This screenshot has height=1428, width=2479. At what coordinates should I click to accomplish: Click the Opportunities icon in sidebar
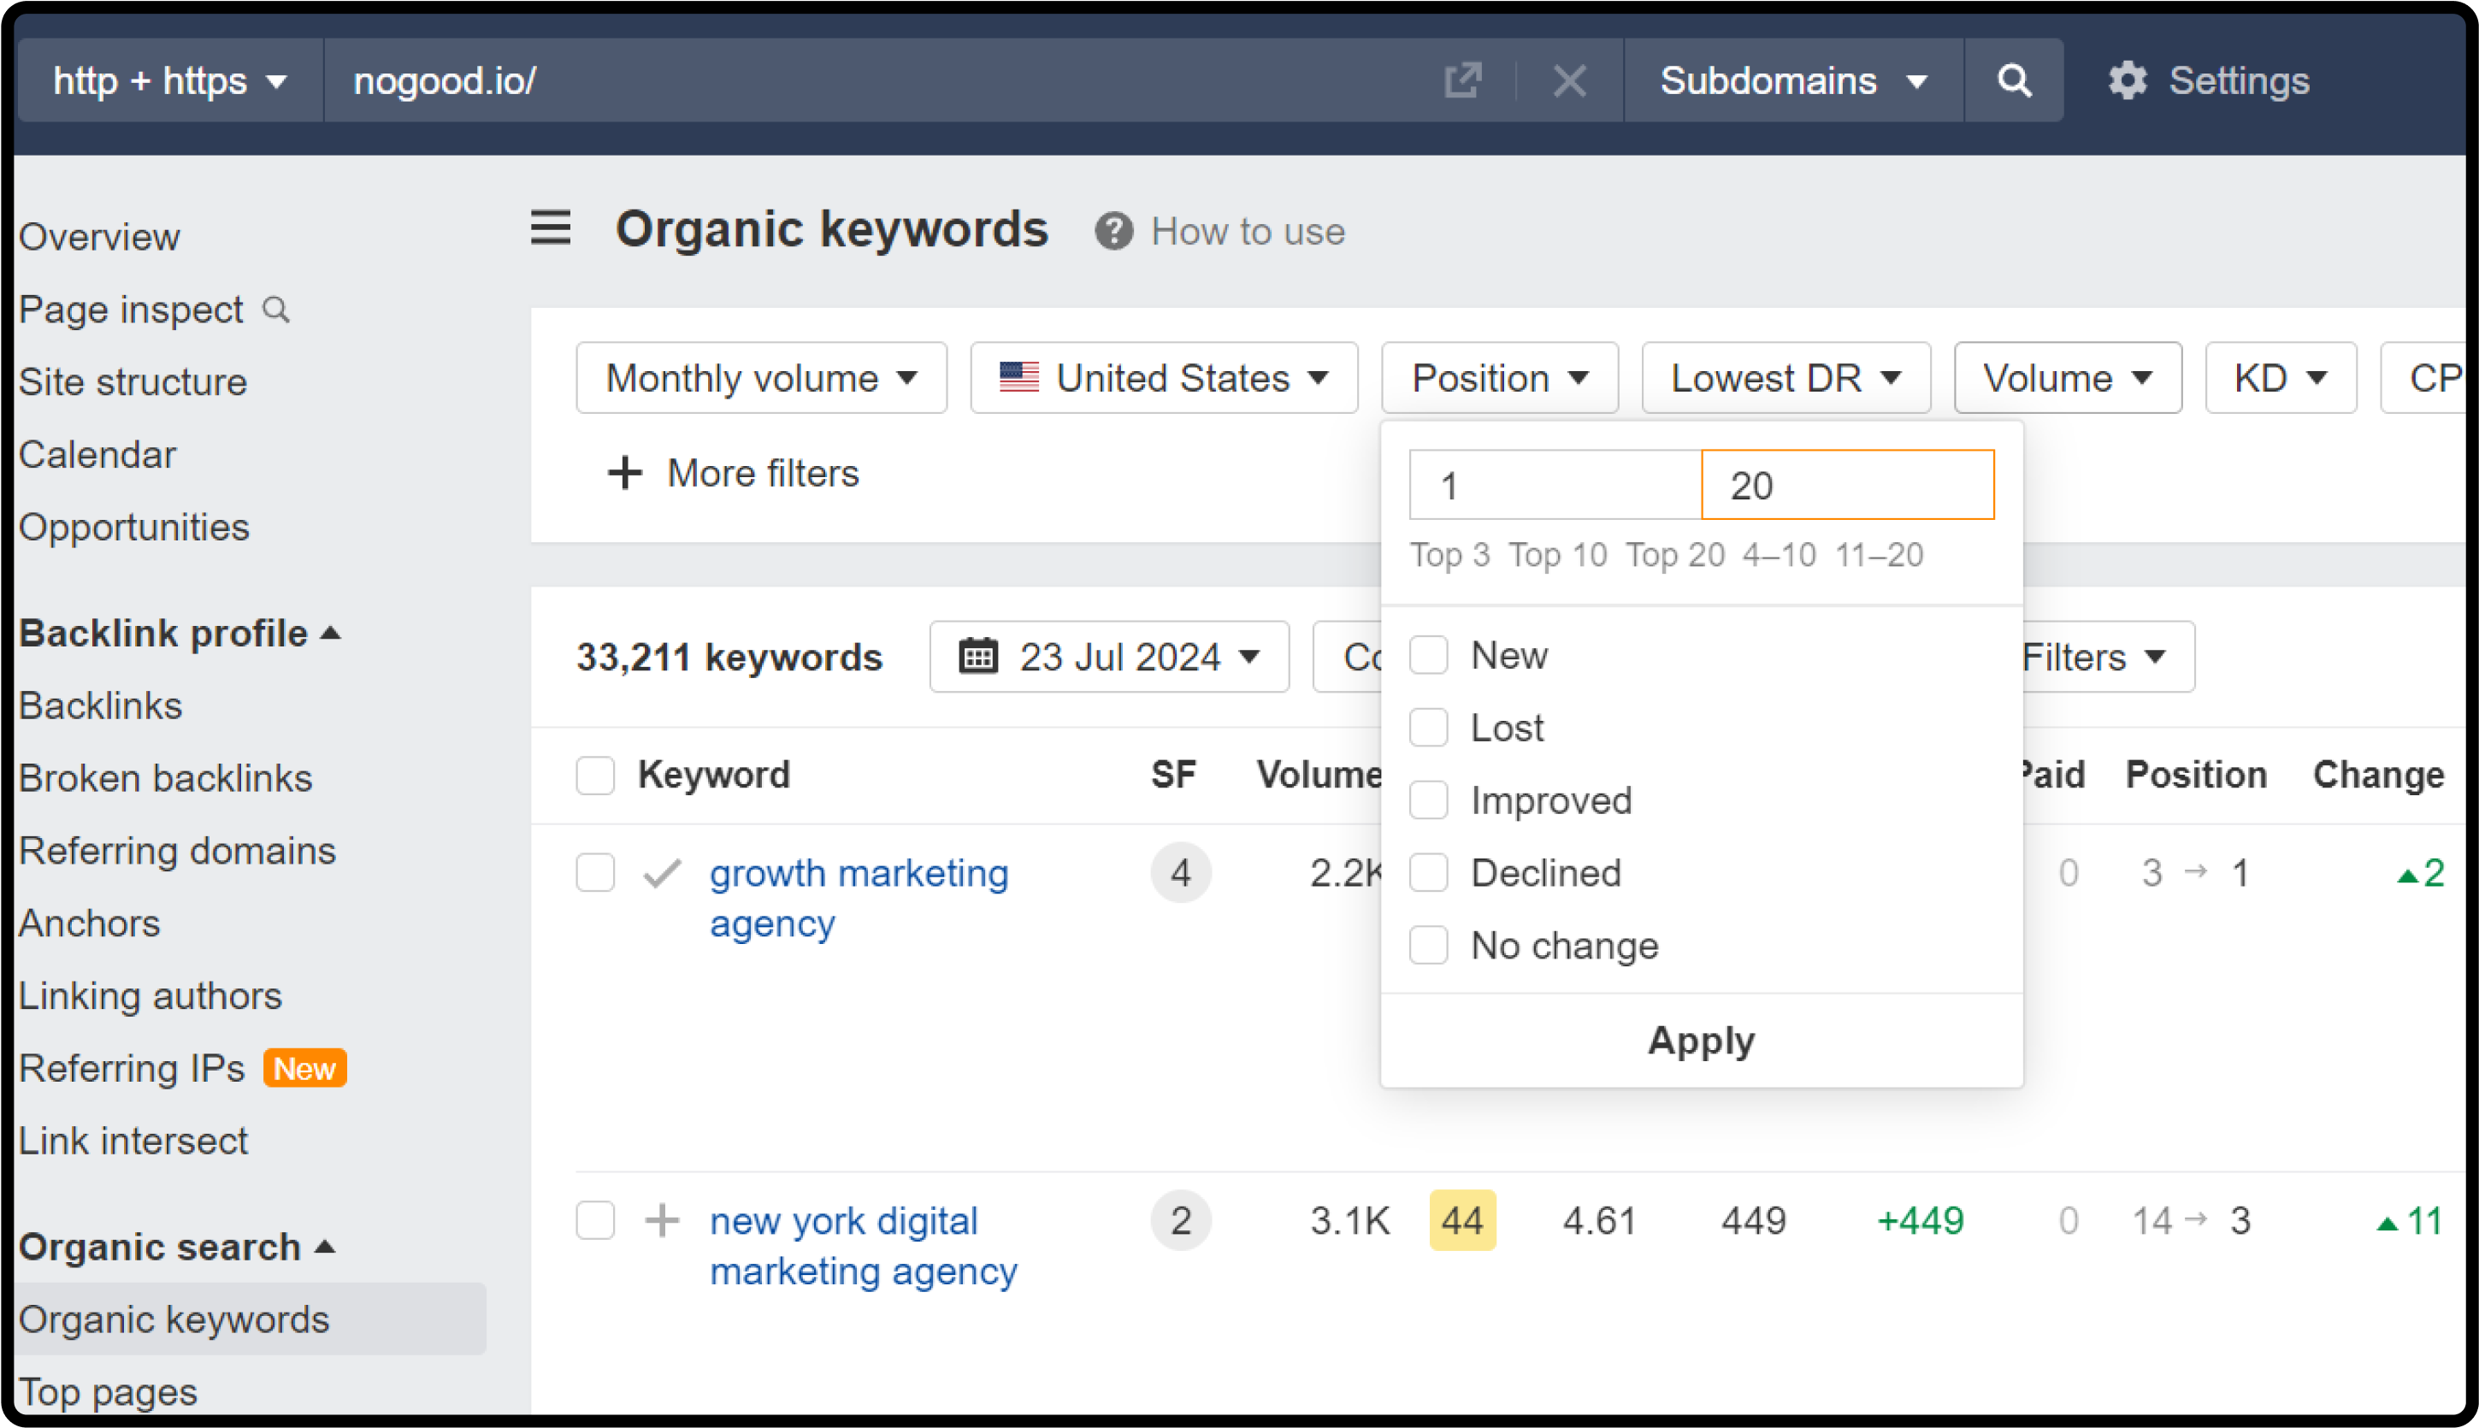click(133, 526)
